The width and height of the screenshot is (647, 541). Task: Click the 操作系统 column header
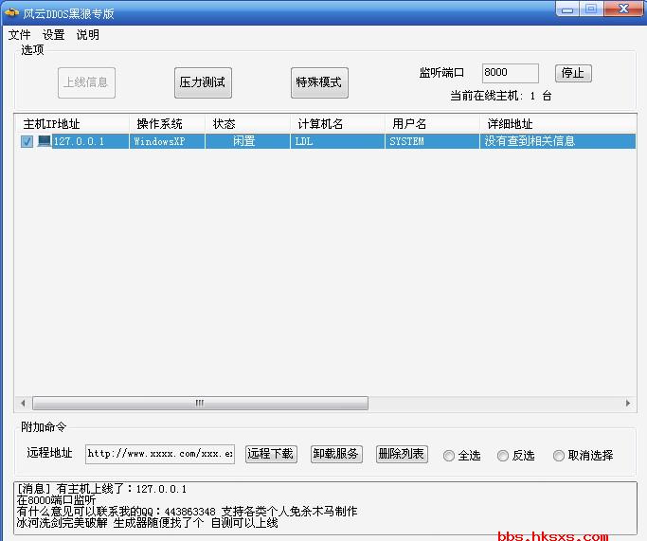167,124
